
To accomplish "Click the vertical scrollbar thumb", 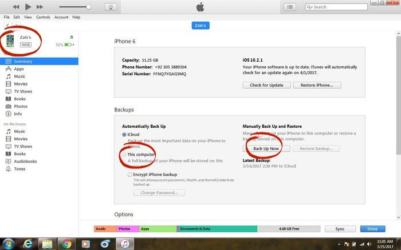I will (x=399, y=95).
